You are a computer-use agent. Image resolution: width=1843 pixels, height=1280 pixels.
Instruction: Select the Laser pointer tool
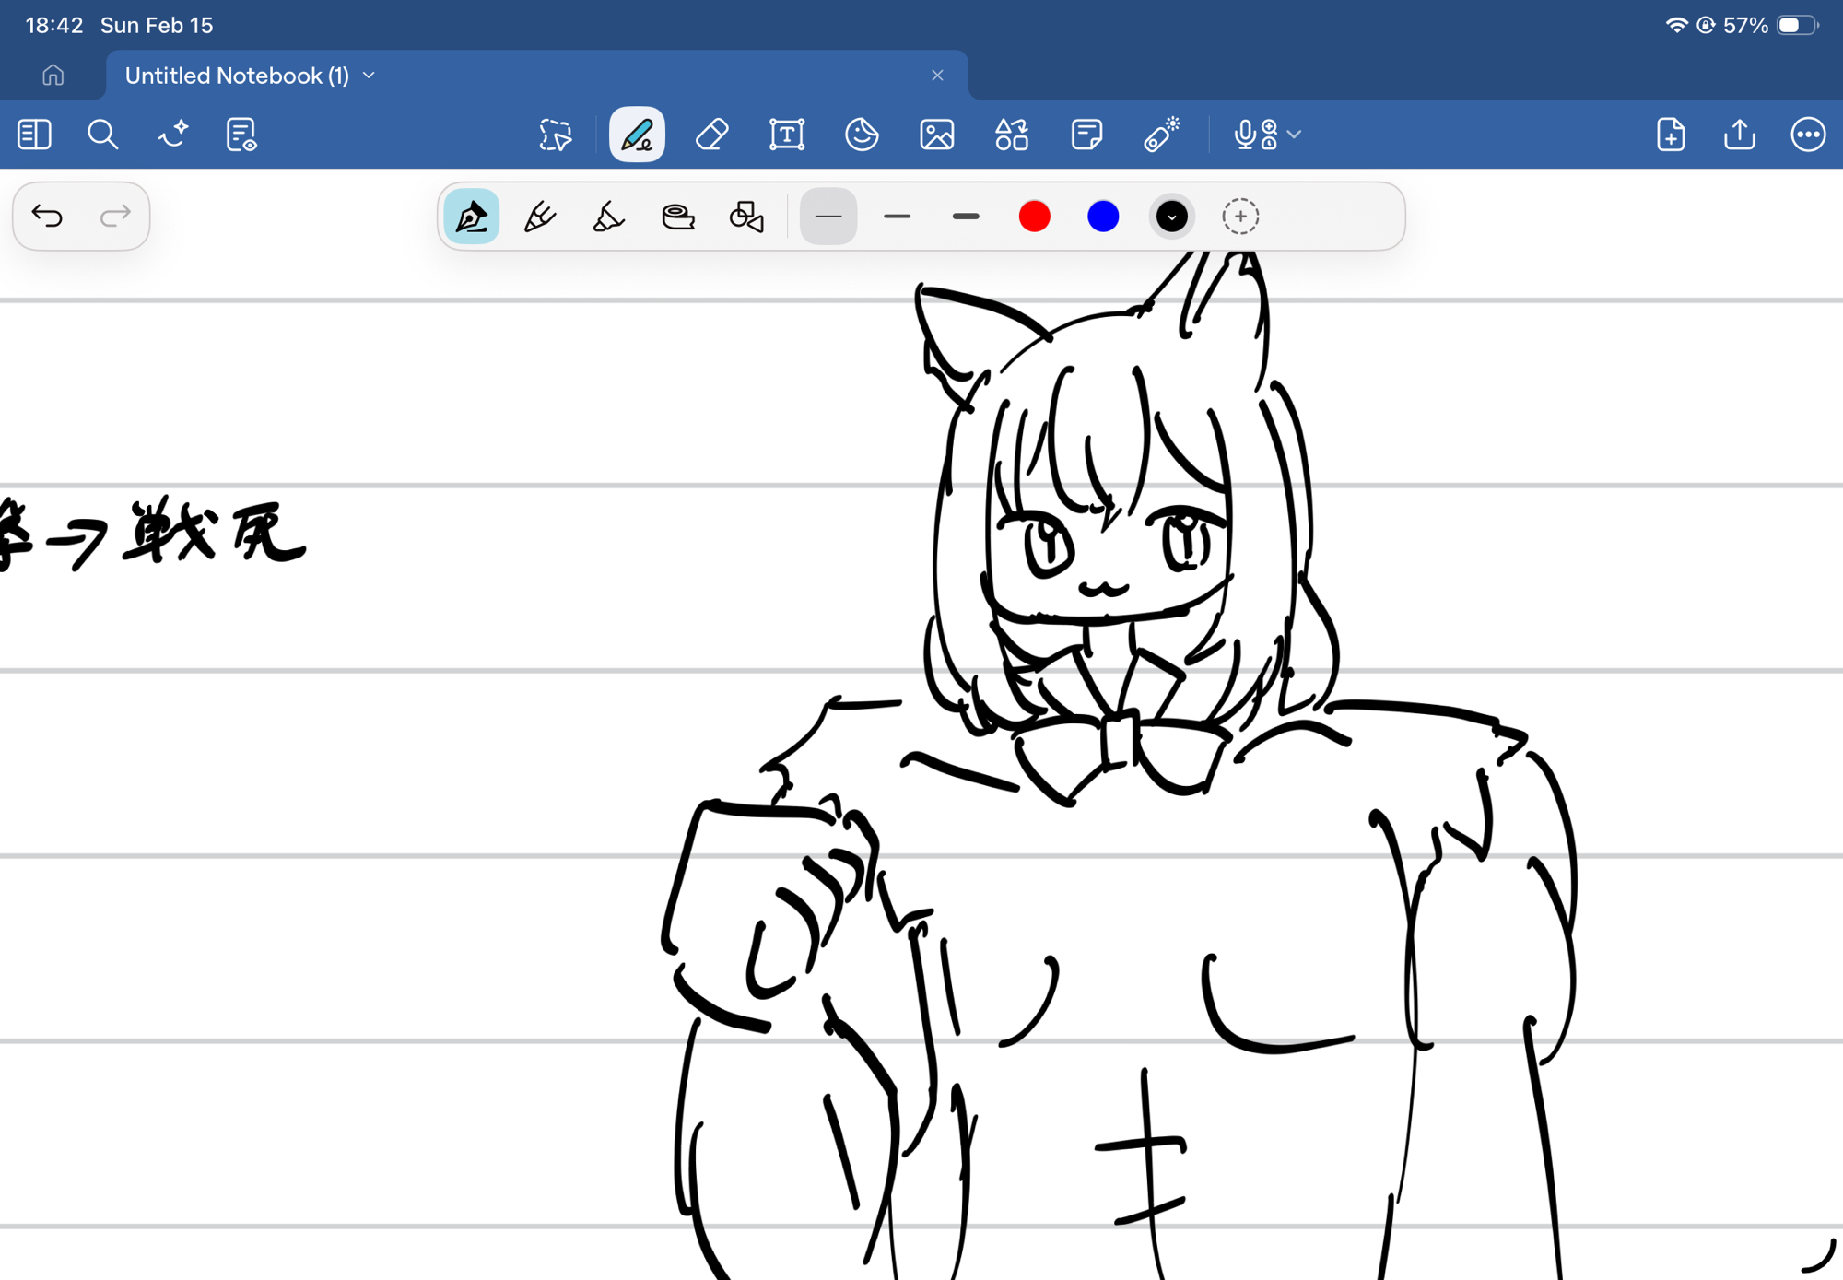point(1161,135)
